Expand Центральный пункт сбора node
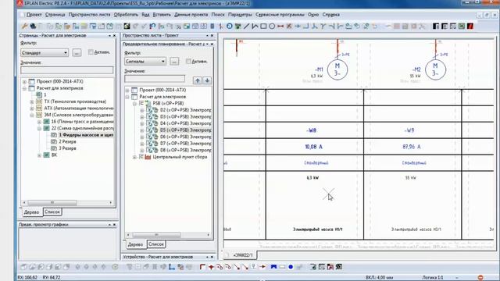Image resolution: width=500 pixels, height=281 pixels. [134, 157]
